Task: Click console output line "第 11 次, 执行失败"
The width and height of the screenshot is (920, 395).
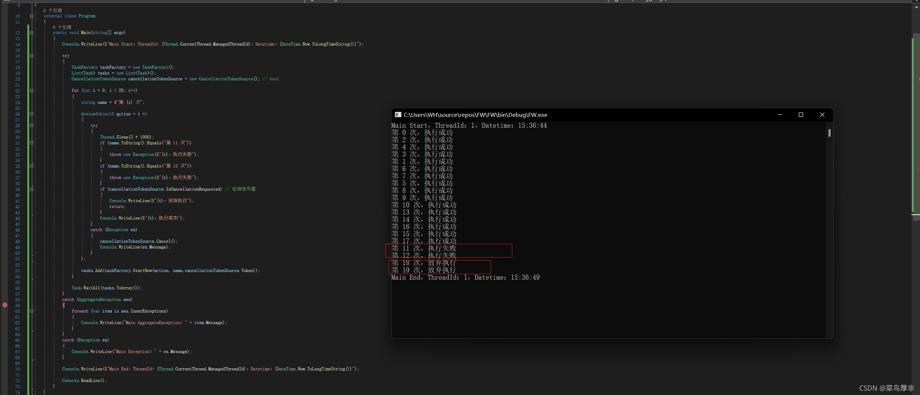Action: [x=424, y=249]
